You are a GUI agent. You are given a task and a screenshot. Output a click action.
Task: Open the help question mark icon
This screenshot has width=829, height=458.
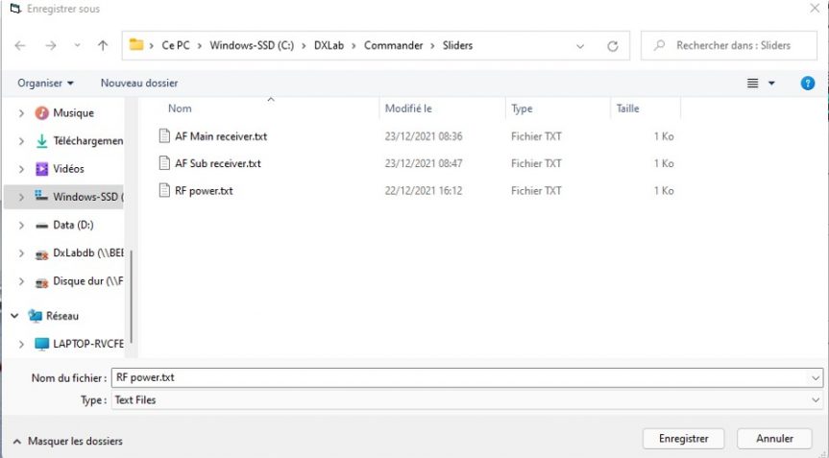point(808,84)
